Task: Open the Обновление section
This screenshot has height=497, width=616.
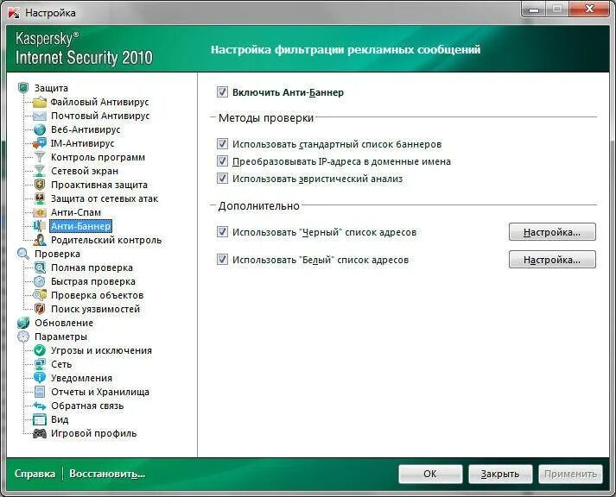Action: tap(64, 323)
